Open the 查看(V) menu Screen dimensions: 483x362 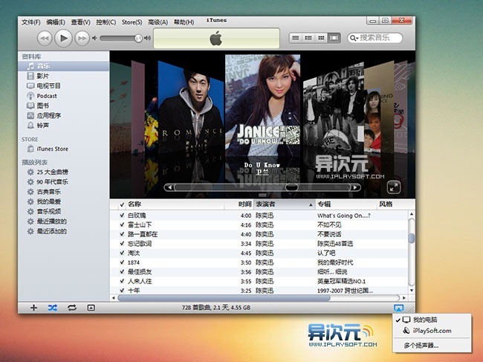tap(80, 22)
